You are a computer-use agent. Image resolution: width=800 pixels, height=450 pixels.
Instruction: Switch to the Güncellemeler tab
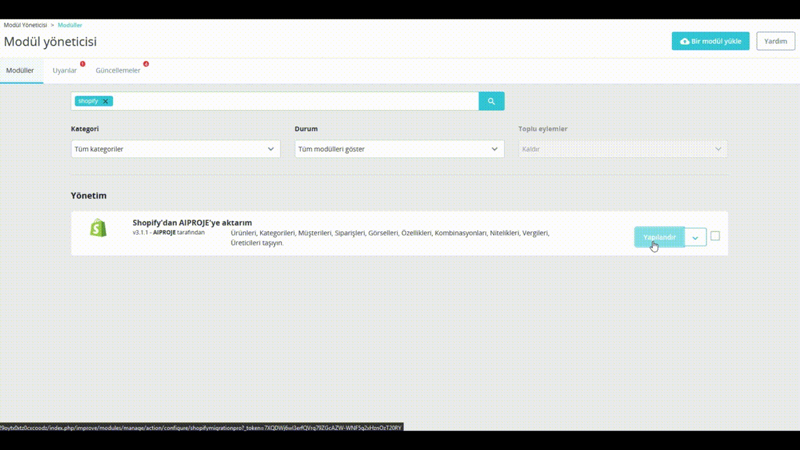click(118, 70)
